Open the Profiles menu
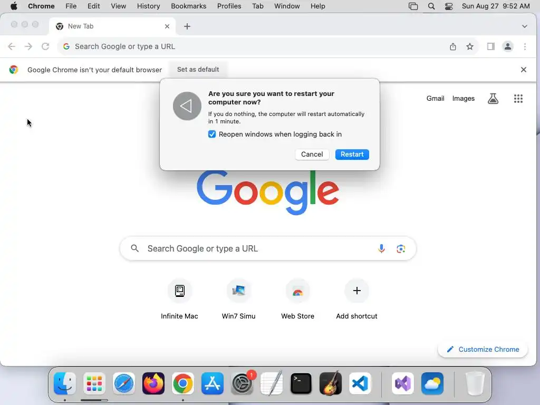This screenshot has height=405, width=540. 229,6
